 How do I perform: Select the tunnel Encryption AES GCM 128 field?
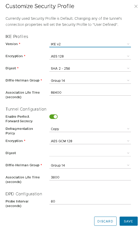click(90, 141)
